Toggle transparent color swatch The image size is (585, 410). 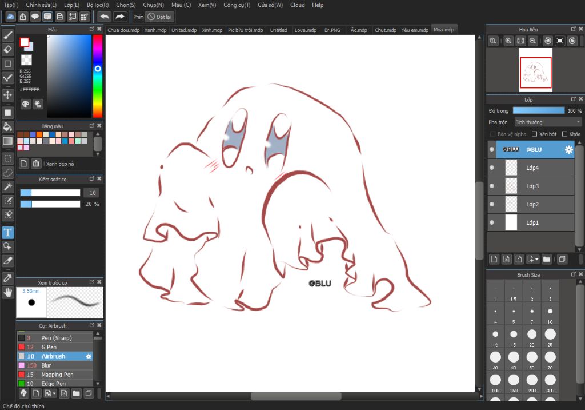26,59
